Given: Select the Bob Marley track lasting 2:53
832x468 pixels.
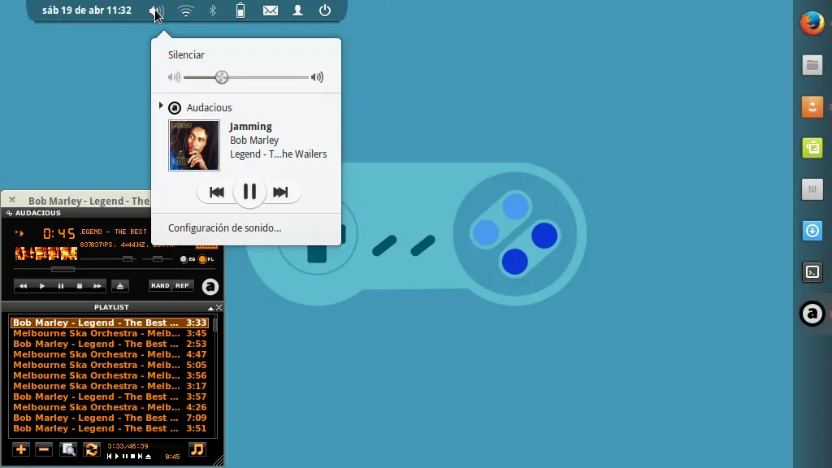Looking at the screenshot, I should coord(110,344).
